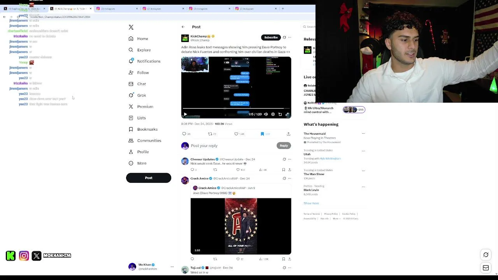Open the Dave Portnoy DISS video thumbnail
498x280 pixels.
241,226
